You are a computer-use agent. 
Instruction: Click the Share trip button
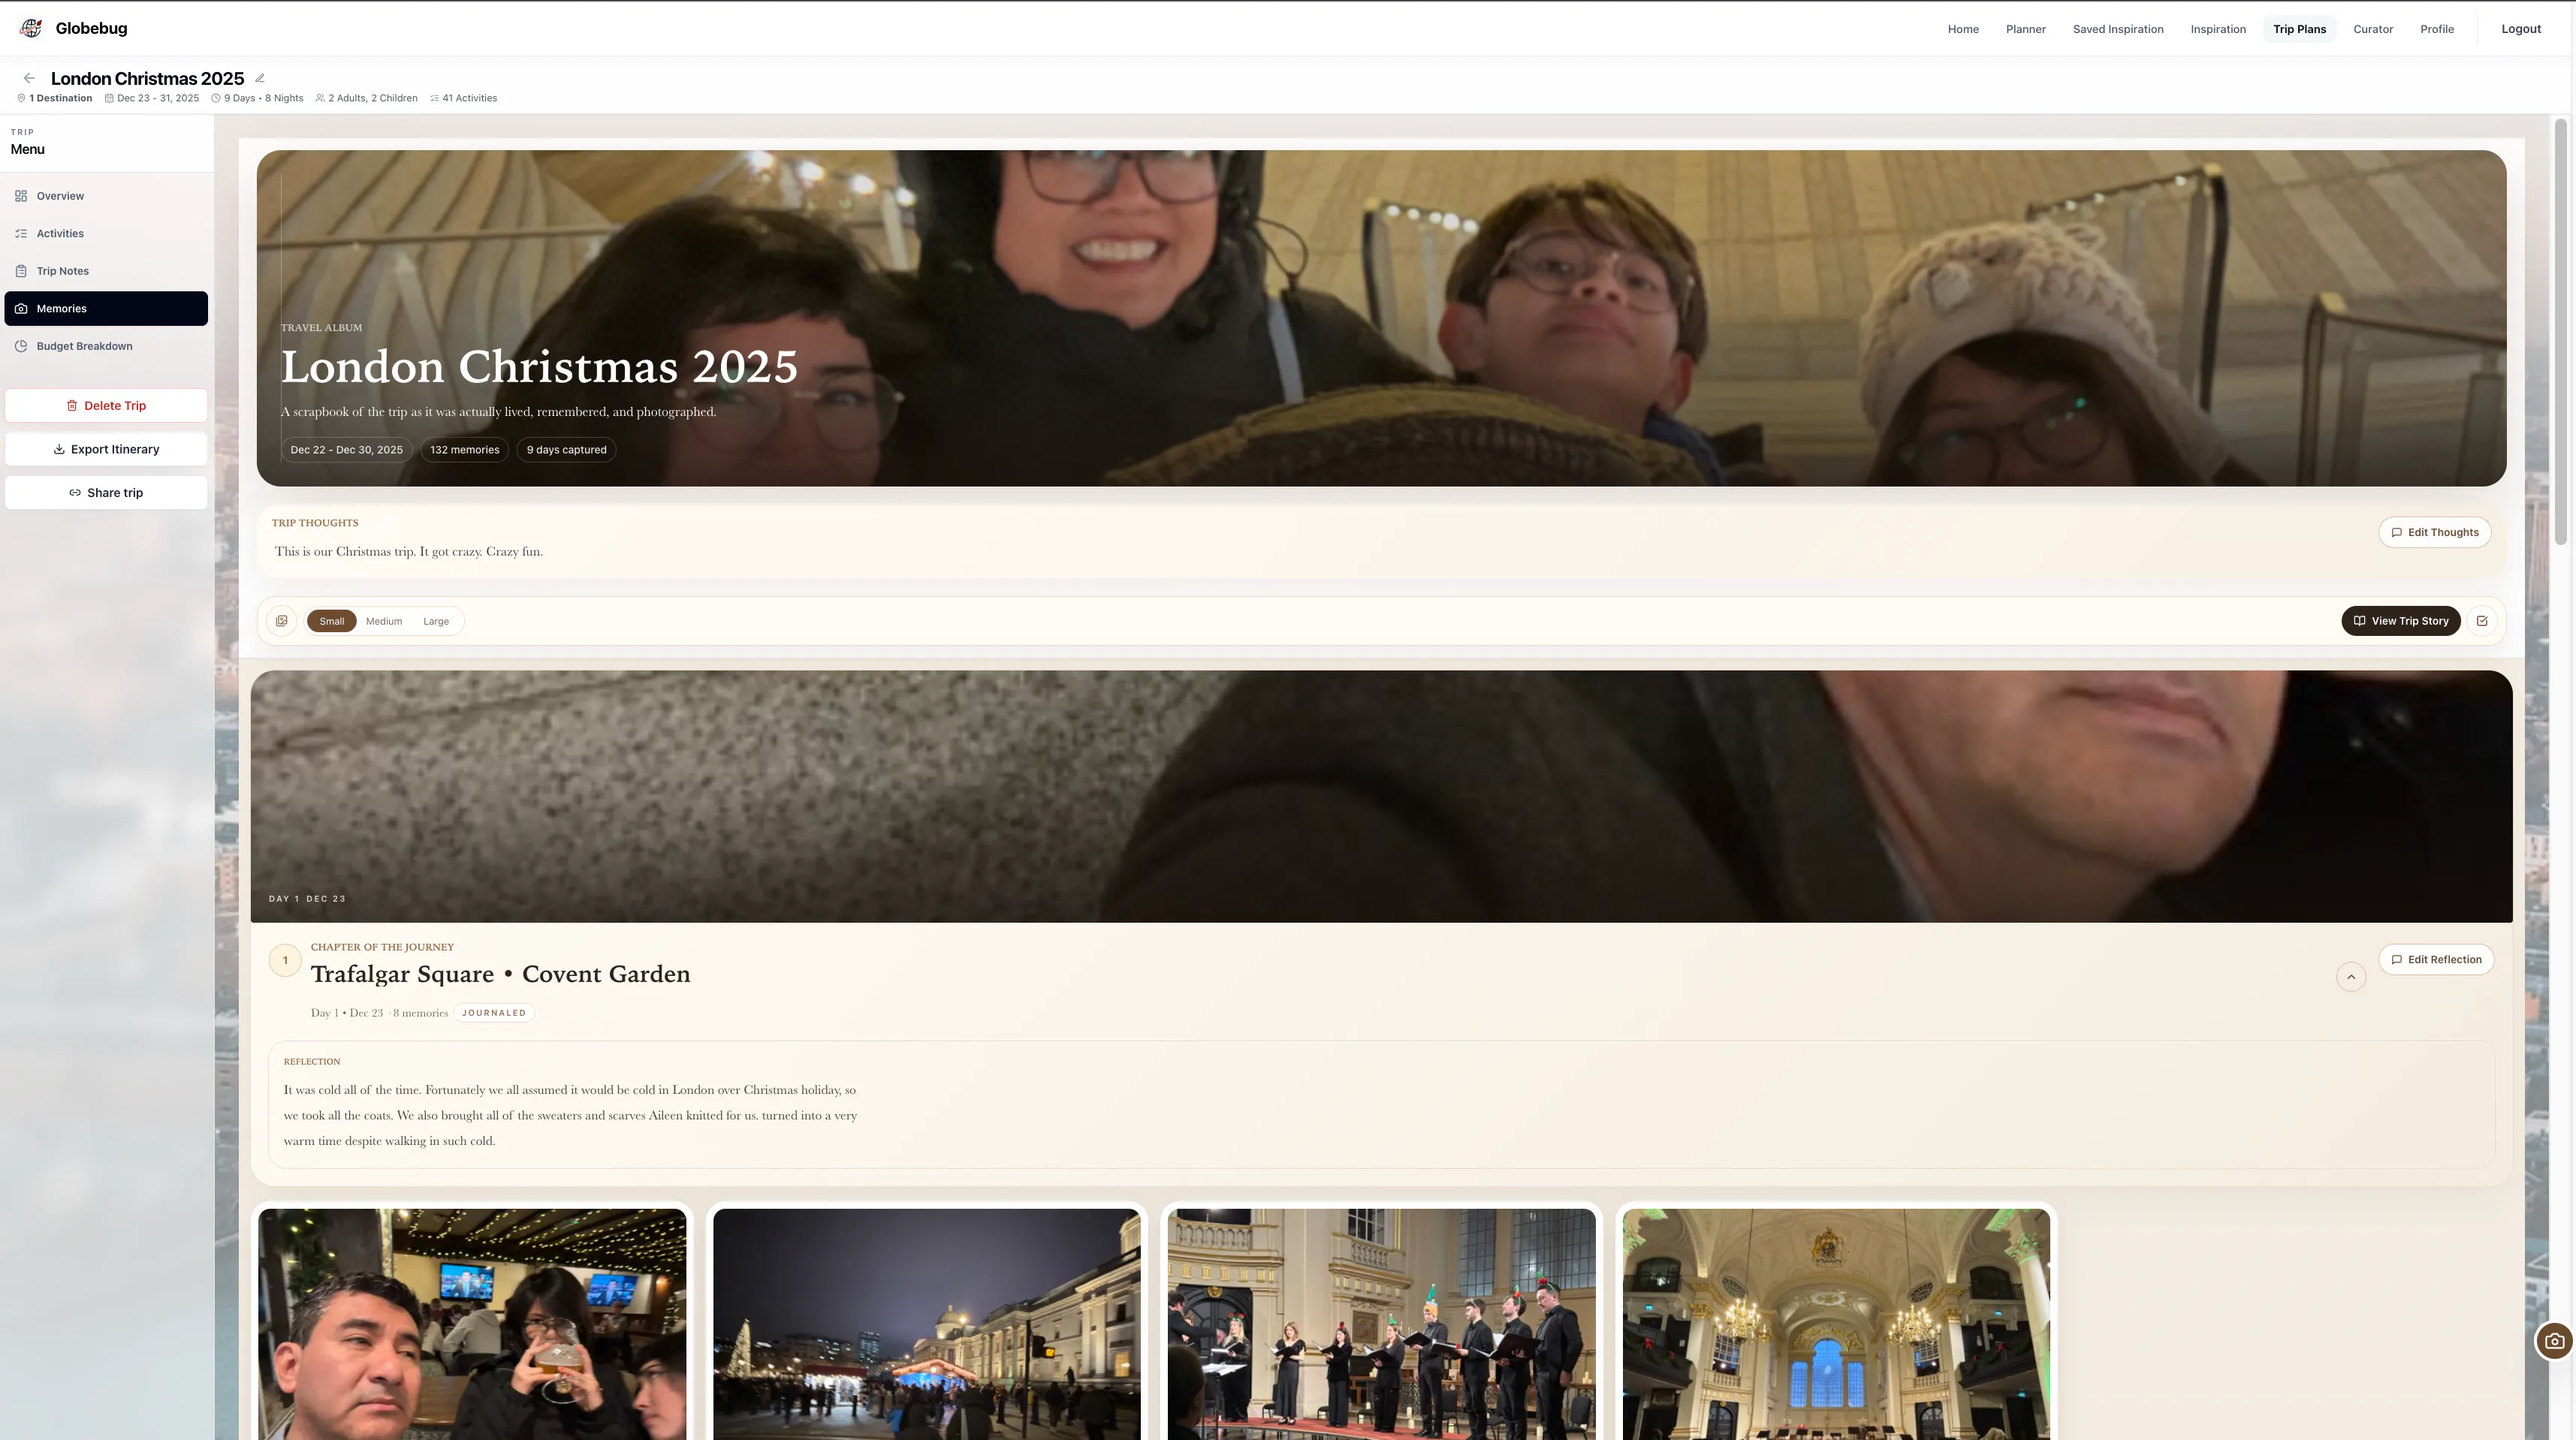click(106, 492)
